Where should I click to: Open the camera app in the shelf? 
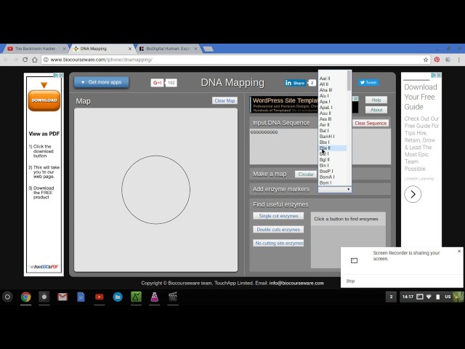(44, 297)
